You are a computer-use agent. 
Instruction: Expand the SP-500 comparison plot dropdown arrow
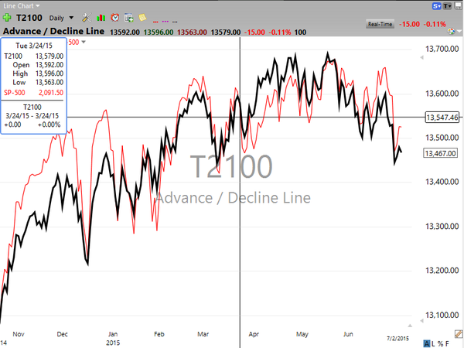[84, 42]
